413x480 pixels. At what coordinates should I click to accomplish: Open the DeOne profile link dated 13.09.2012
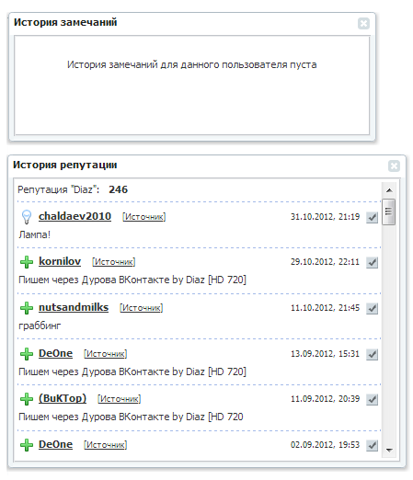pos(55,353)
